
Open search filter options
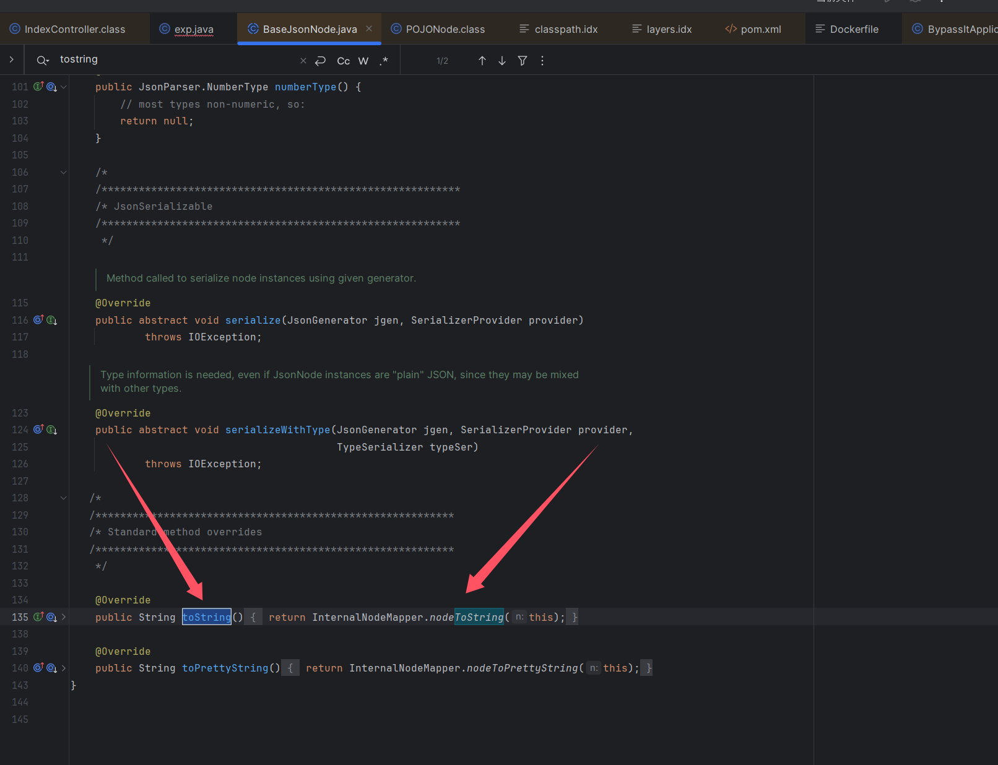pos(523,61)
